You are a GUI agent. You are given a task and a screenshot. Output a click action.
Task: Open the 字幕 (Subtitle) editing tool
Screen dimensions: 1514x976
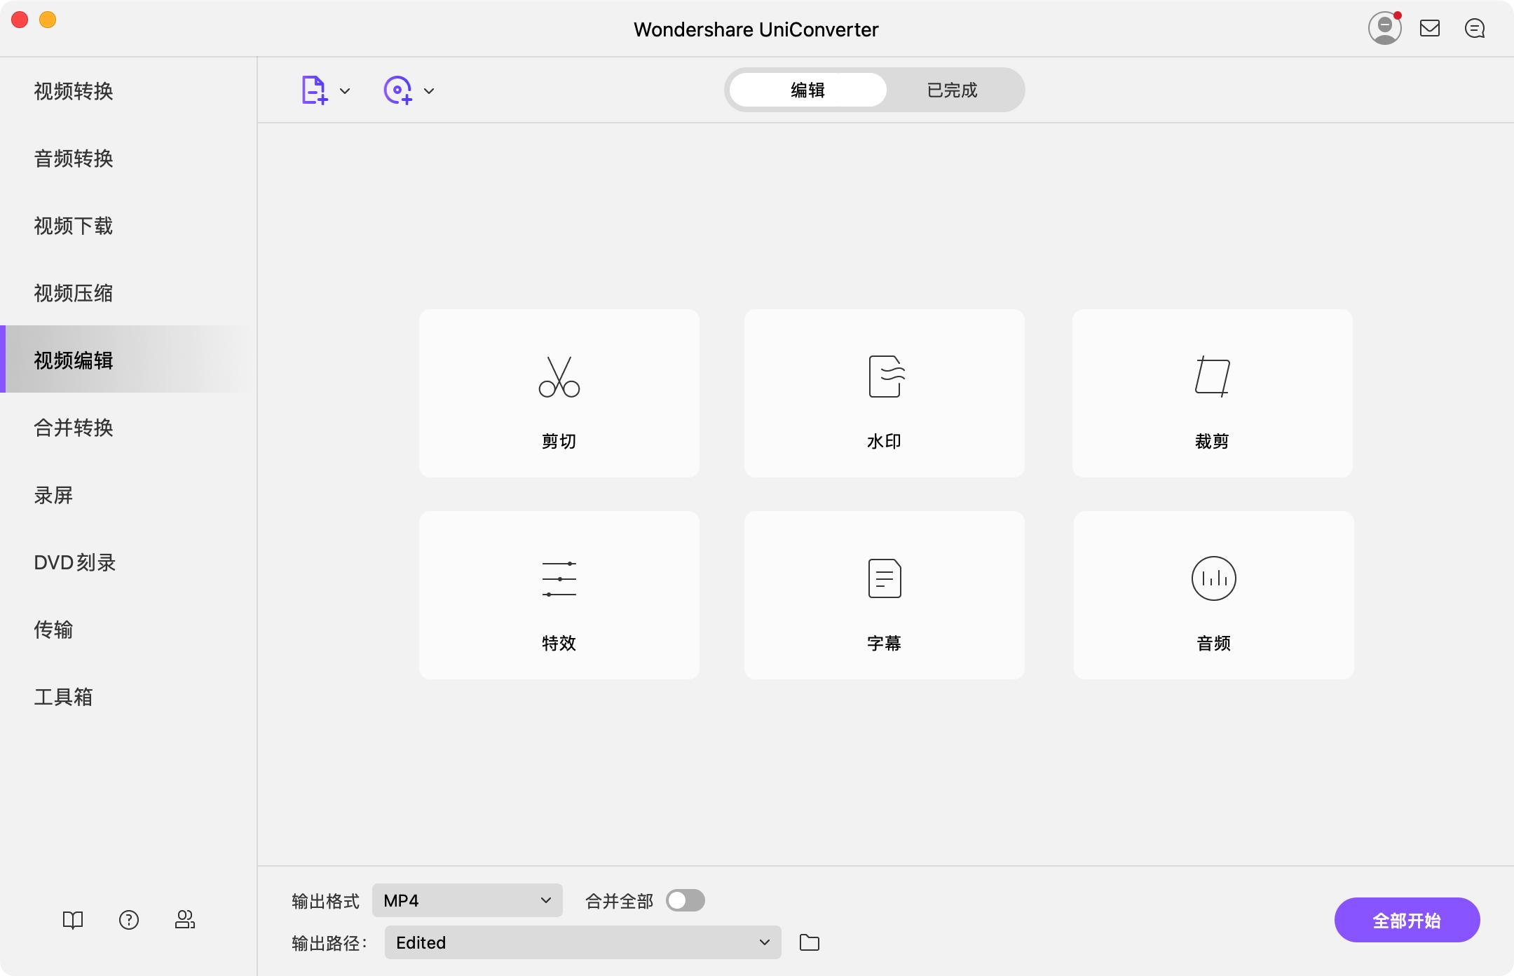pos(884,595)
